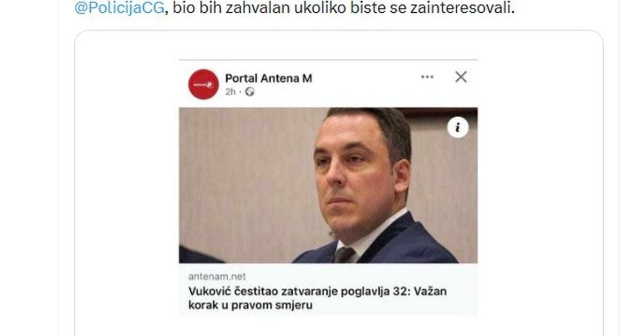Dismiss the post with the X icon
The width and height of the screenshot is (641, 336).
461,77
